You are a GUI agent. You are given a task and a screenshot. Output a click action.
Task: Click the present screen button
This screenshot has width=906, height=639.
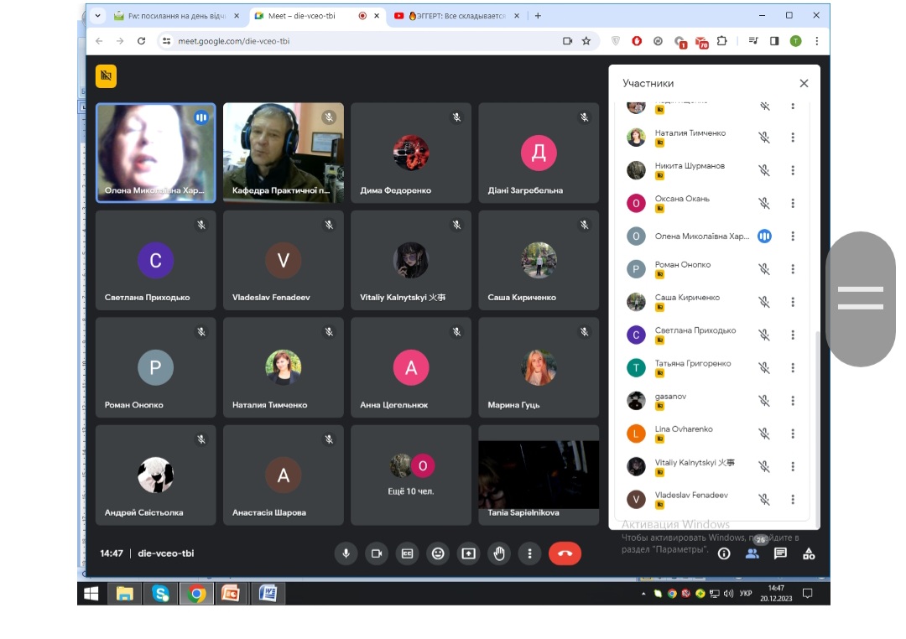click(469, 553)
